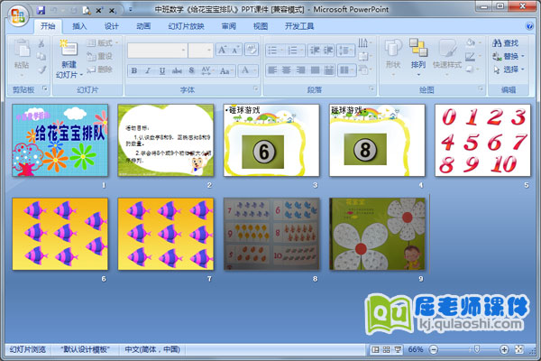Start slide show from status bar
This screenshot has width=541, height=361.
[398, 349]
